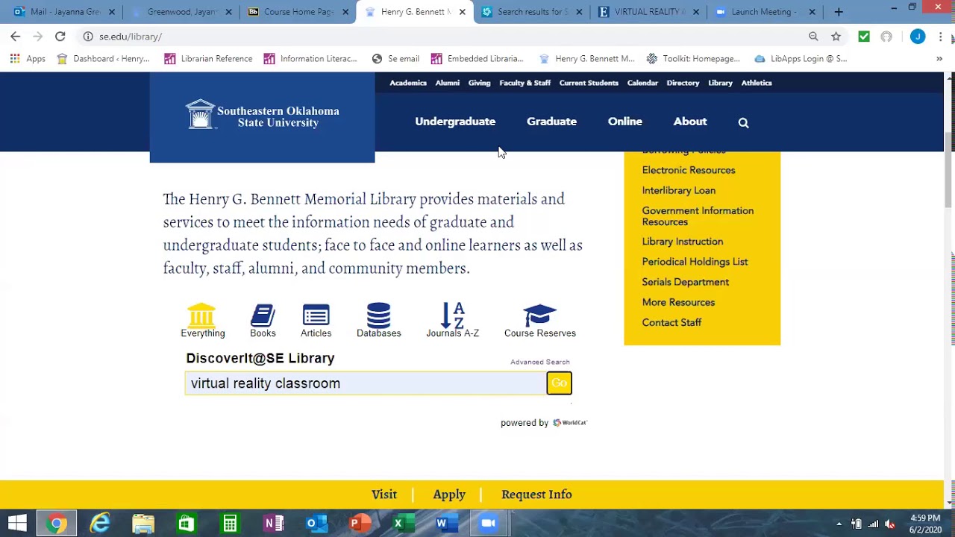Bookmark this page with the star icon

click(x=836, y=36)
